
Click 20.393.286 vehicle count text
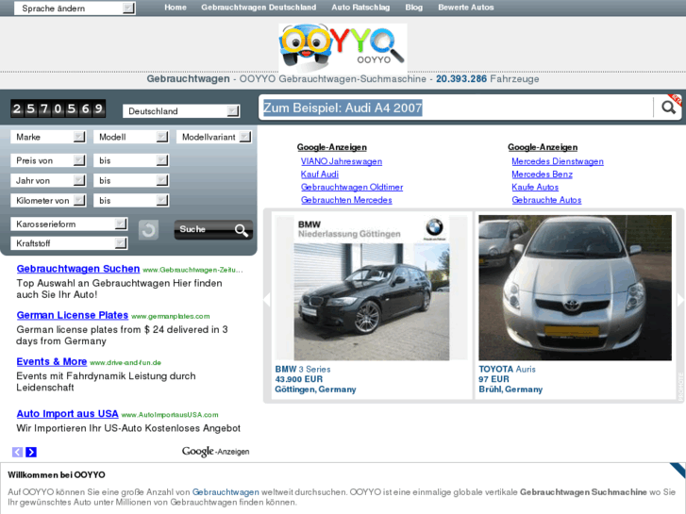click(x=461, y=78)
